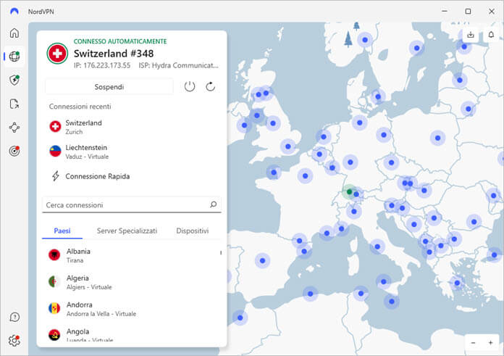Click the reconnect refresh icon
This screenshot has height=356, width=504.
tap(210, 86)
